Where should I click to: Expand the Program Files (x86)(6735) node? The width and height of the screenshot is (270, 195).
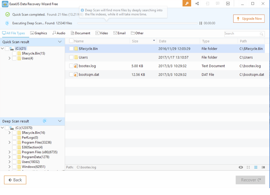click(9, 152)
